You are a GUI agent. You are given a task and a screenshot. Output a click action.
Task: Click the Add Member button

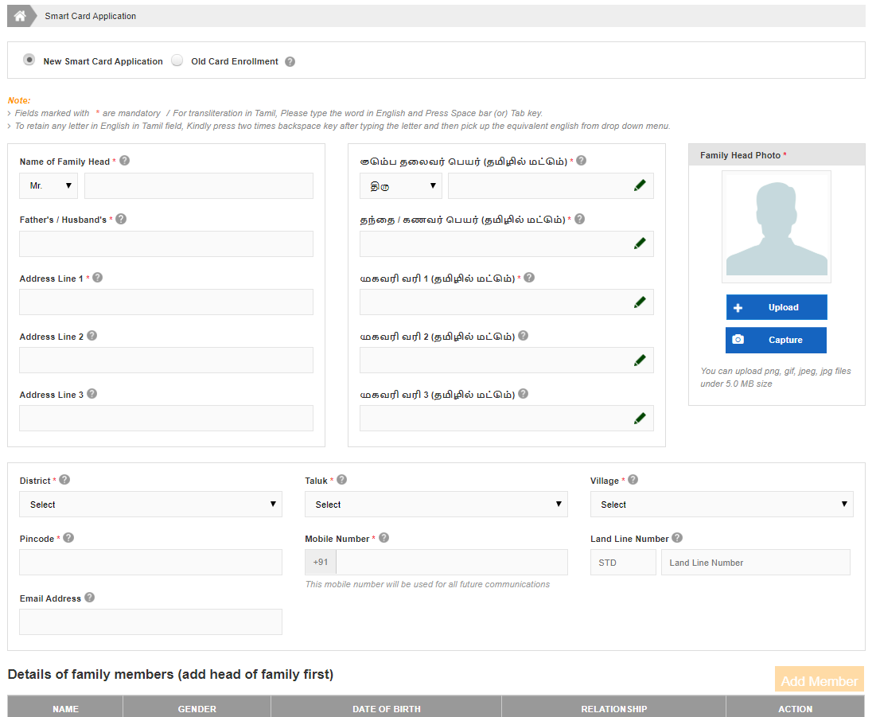pos(819,680)
